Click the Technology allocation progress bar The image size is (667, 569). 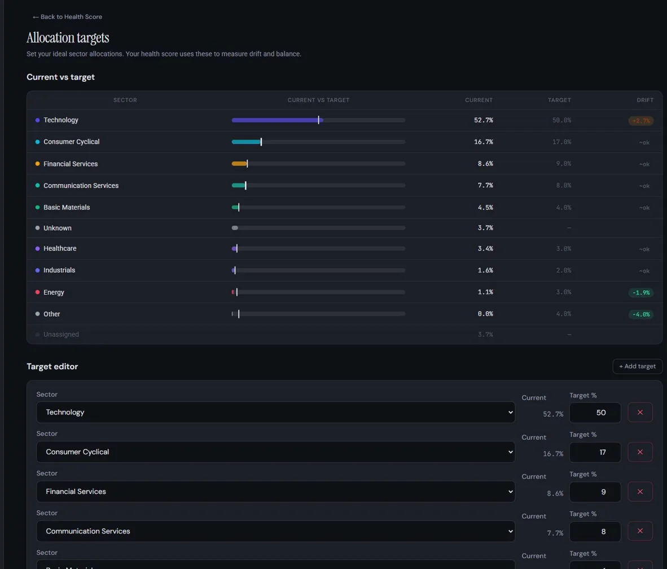tap(318, 120)
